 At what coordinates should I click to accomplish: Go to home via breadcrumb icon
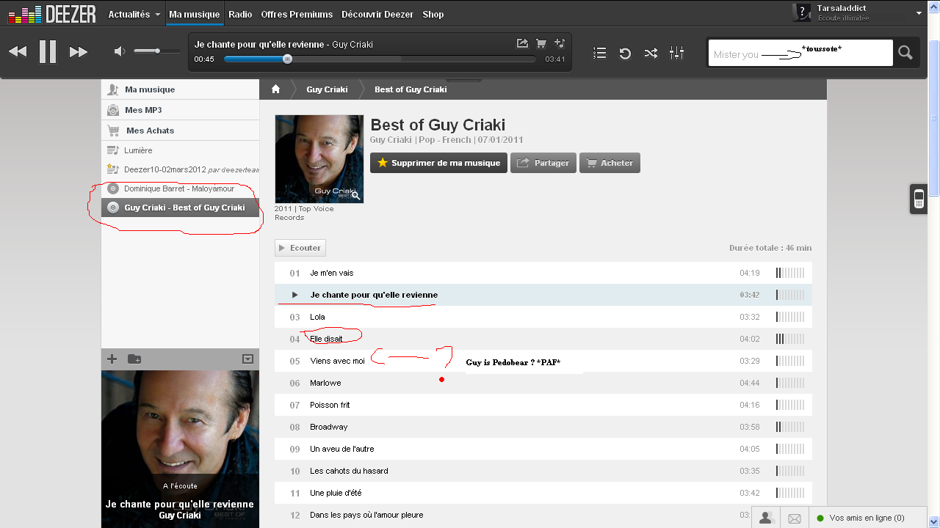point(276,89)
